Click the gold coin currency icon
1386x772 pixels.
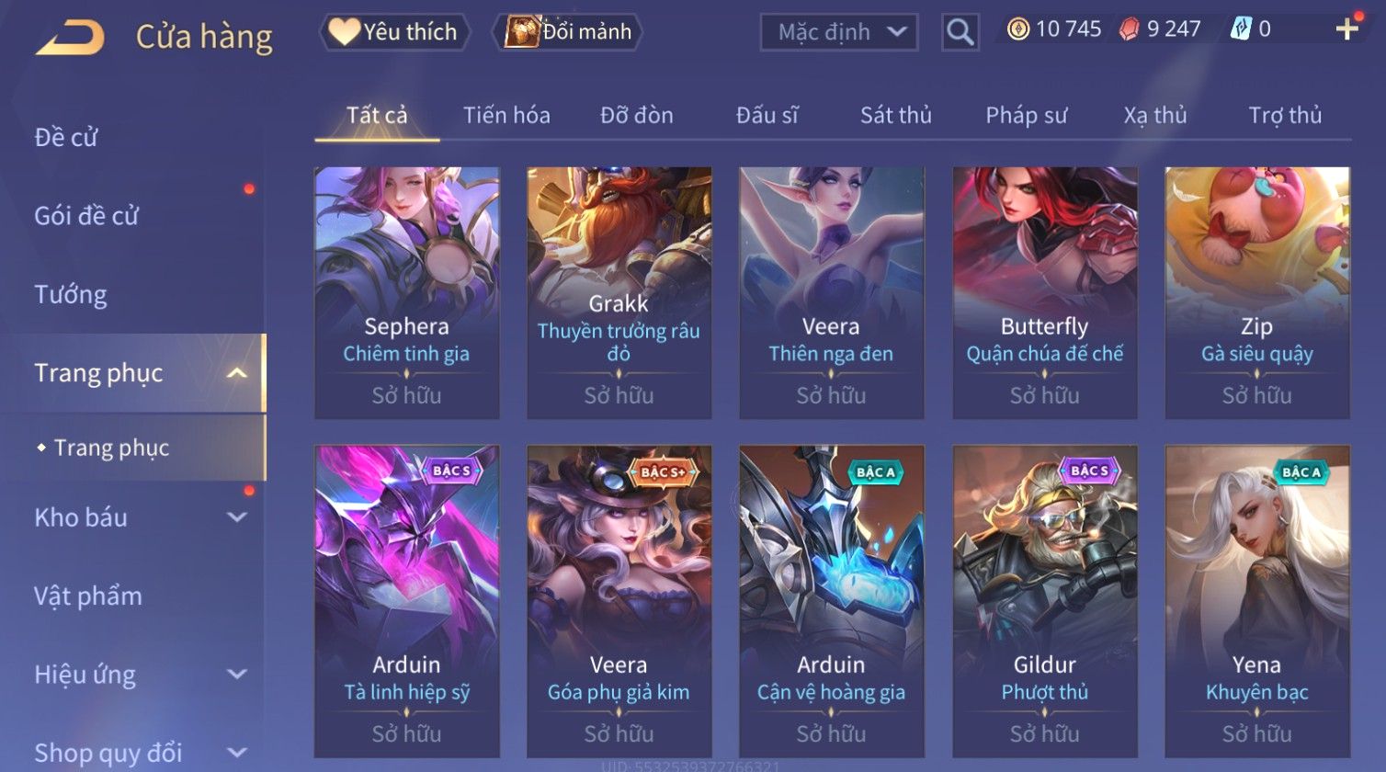[1018, 30]
